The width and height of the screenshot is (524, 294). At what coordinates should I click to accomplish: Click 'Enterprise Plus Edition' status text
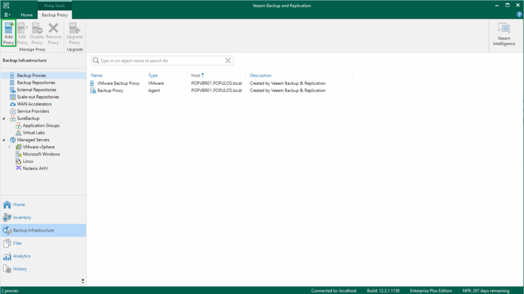pos(431,290)
